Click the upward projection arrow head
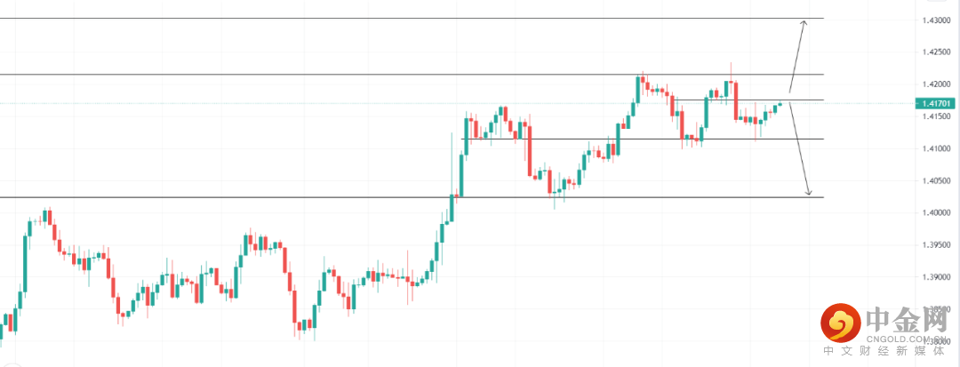This screenshot has height=367, width=960. coord(804,23)
